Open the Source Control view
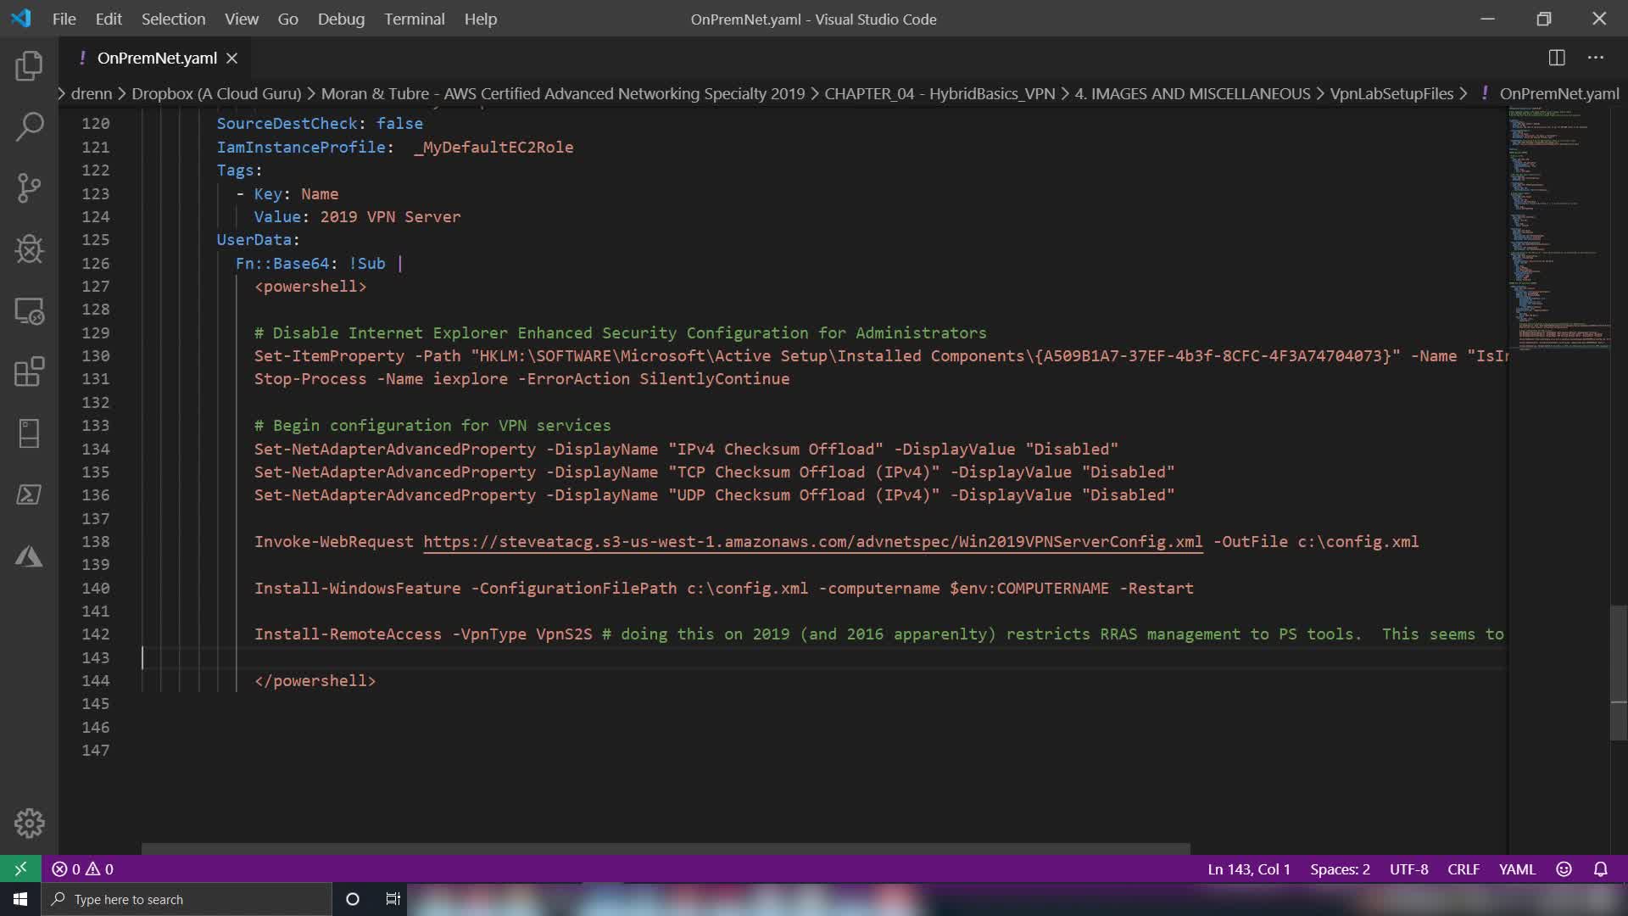The height and width of the screenshot is (916, 1628). point(29,188)
